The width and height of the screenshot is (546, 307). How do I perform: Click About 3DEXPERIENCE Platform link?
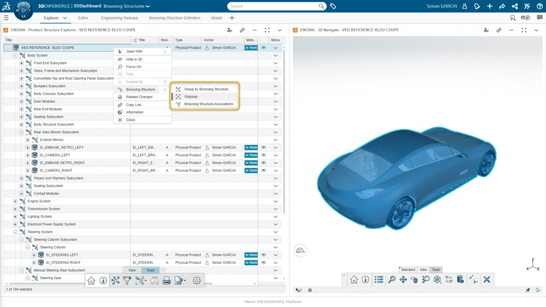point(273,301)
